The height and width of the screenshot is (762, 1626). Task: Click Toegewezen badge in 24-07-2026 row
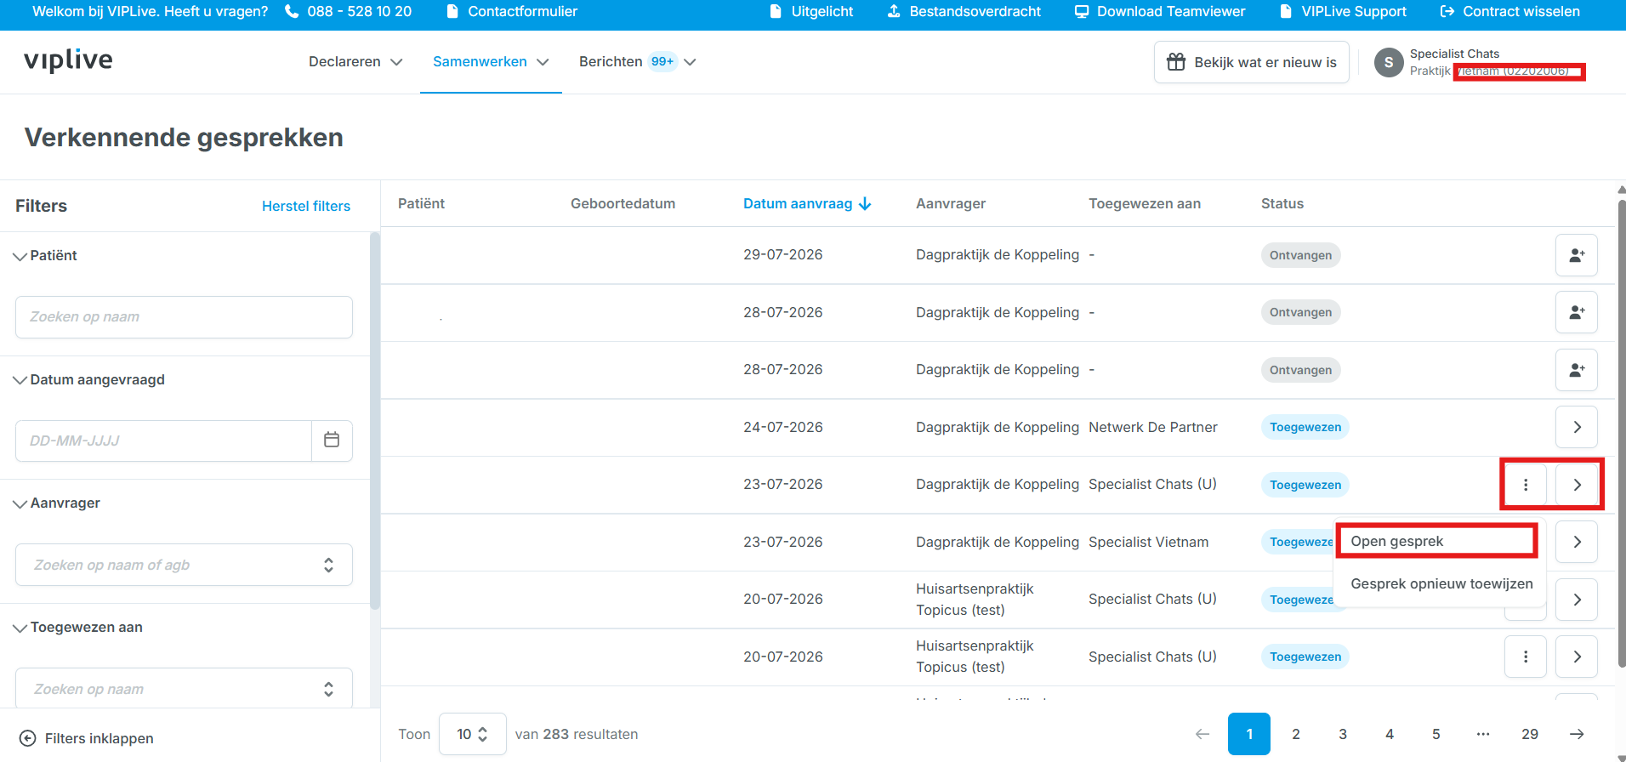coord(1305,427)
